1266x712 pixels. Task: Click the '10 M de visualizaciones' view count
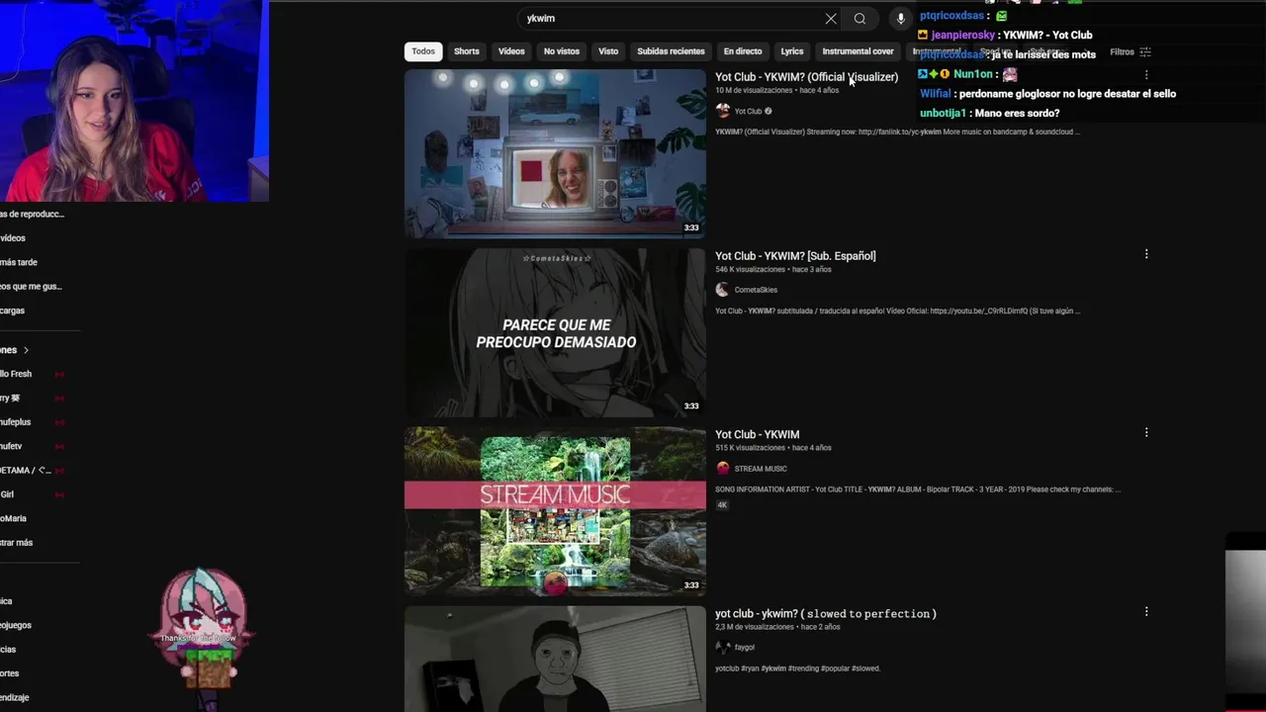pyautogui.click(x=755, y=90)
